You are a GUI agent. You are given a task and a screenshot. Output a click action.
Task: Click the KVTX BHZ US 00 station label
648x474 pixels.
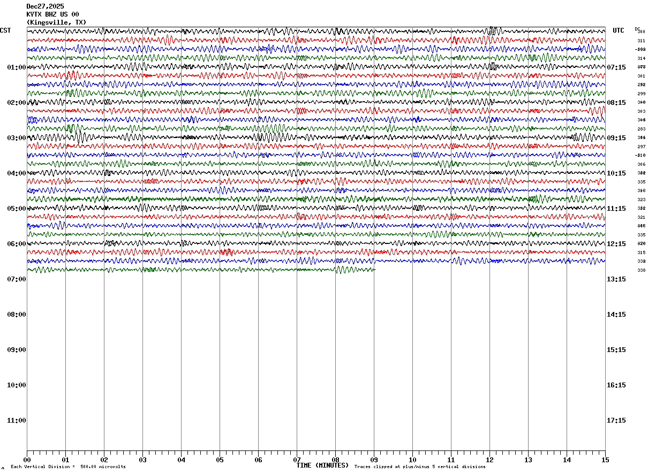pos(52,14)
